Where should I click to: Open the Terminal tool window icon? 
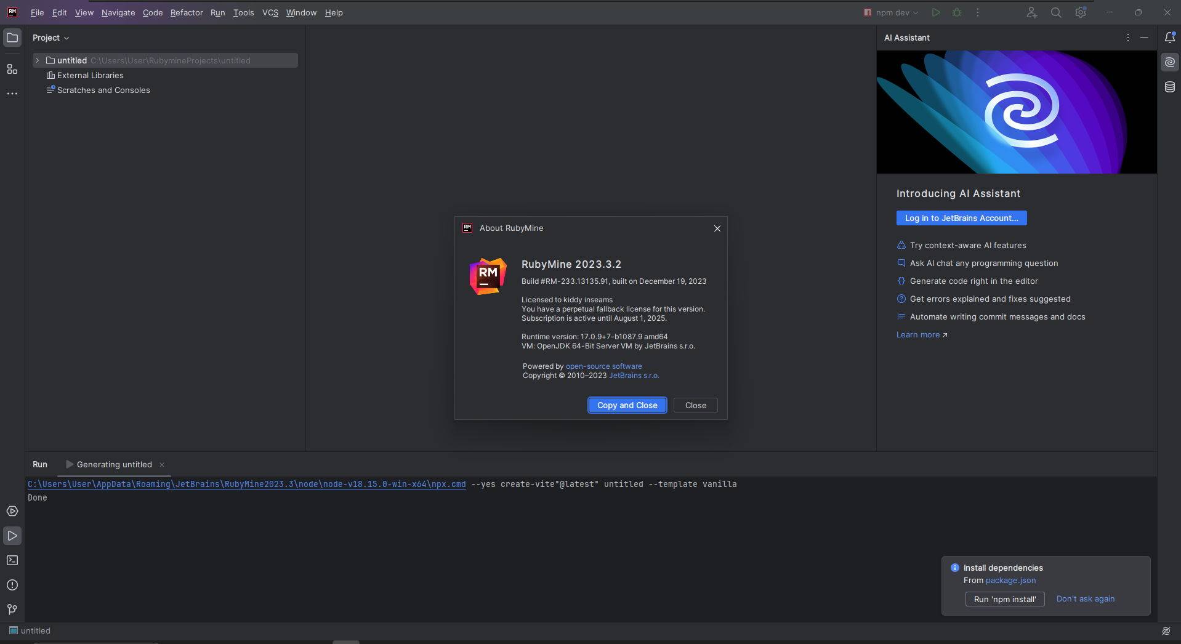pos(12,560)
